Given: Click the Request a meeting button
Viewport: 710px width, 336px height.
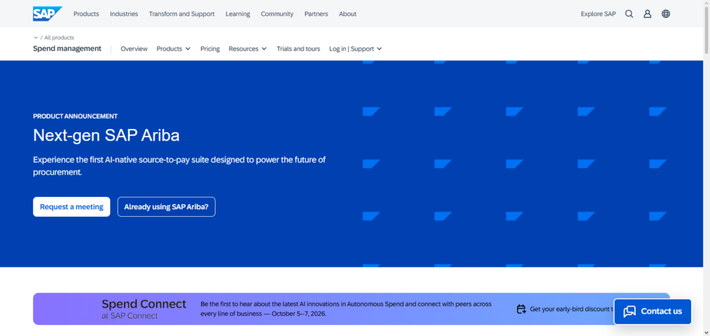Looking at the screenshot, I should click(71, 206).
